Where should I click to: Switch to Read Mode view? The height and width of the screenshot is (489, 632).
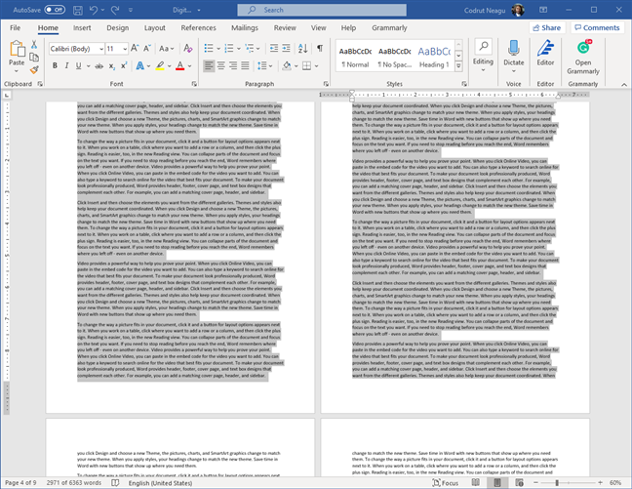476,482
